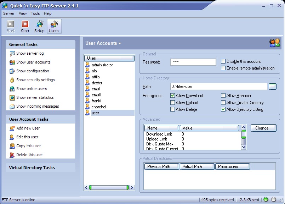Click the Delete this user link

30,155
